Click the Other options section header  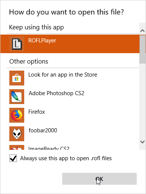click(x=29, y=61)
